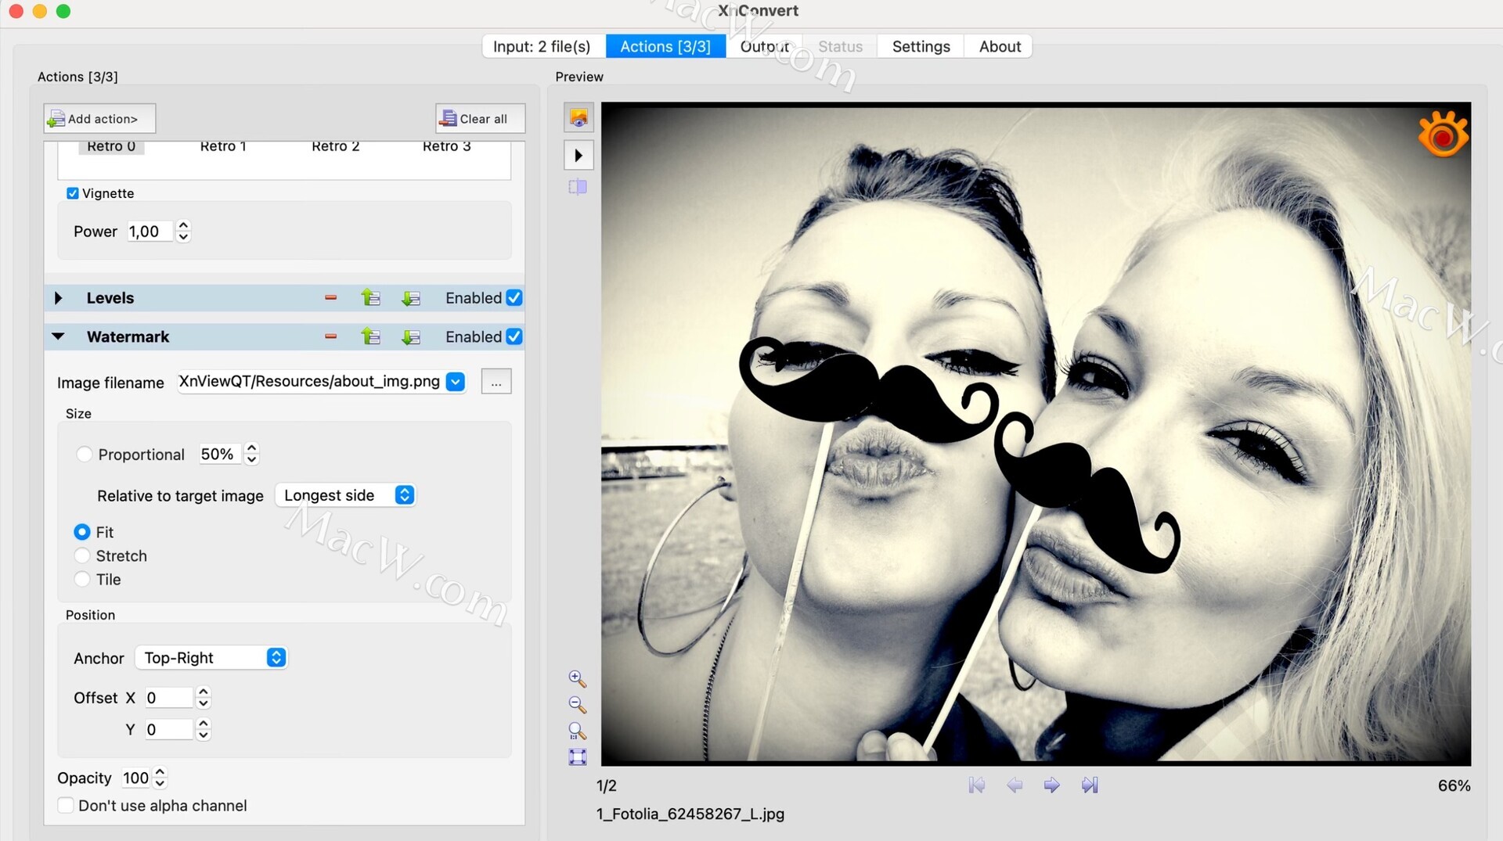The height and width of the screenshot is (841, 1503).
Task: Expand the Levels action section
Action: [59, 298]
